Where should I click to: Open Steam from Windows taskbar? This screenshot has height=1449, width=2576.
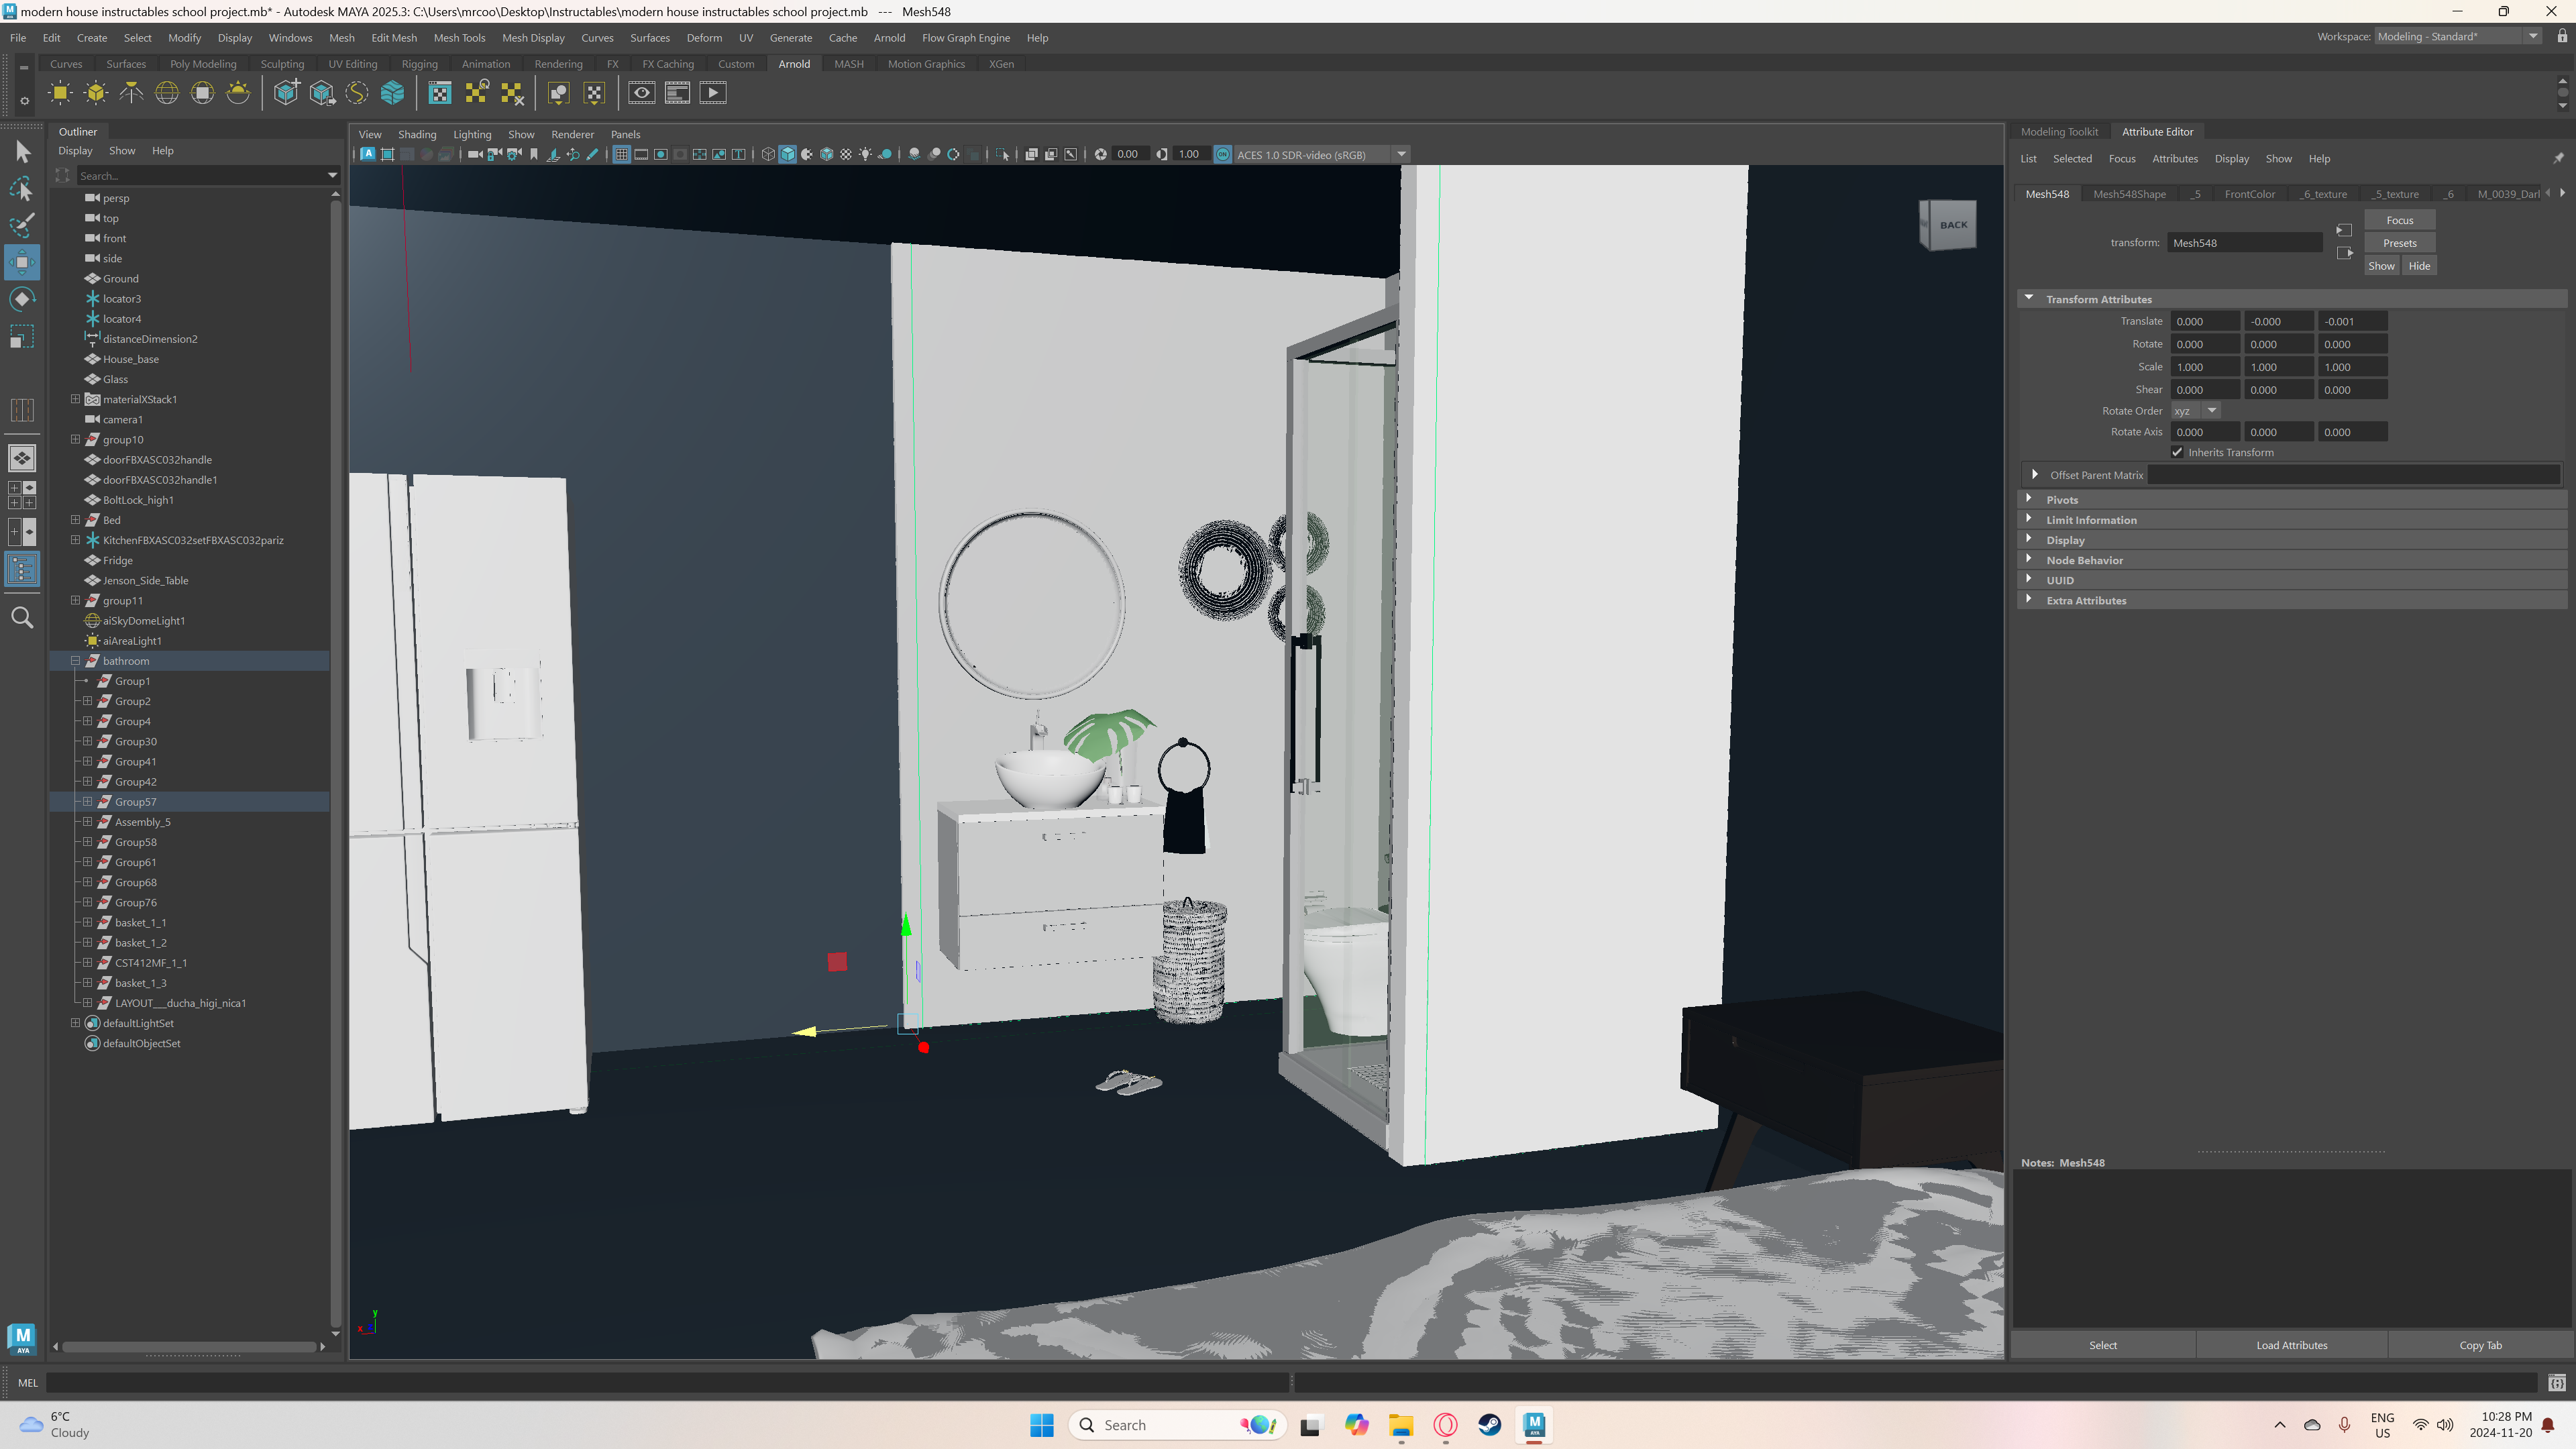pyautogui.click(x=1489, y=1425)
